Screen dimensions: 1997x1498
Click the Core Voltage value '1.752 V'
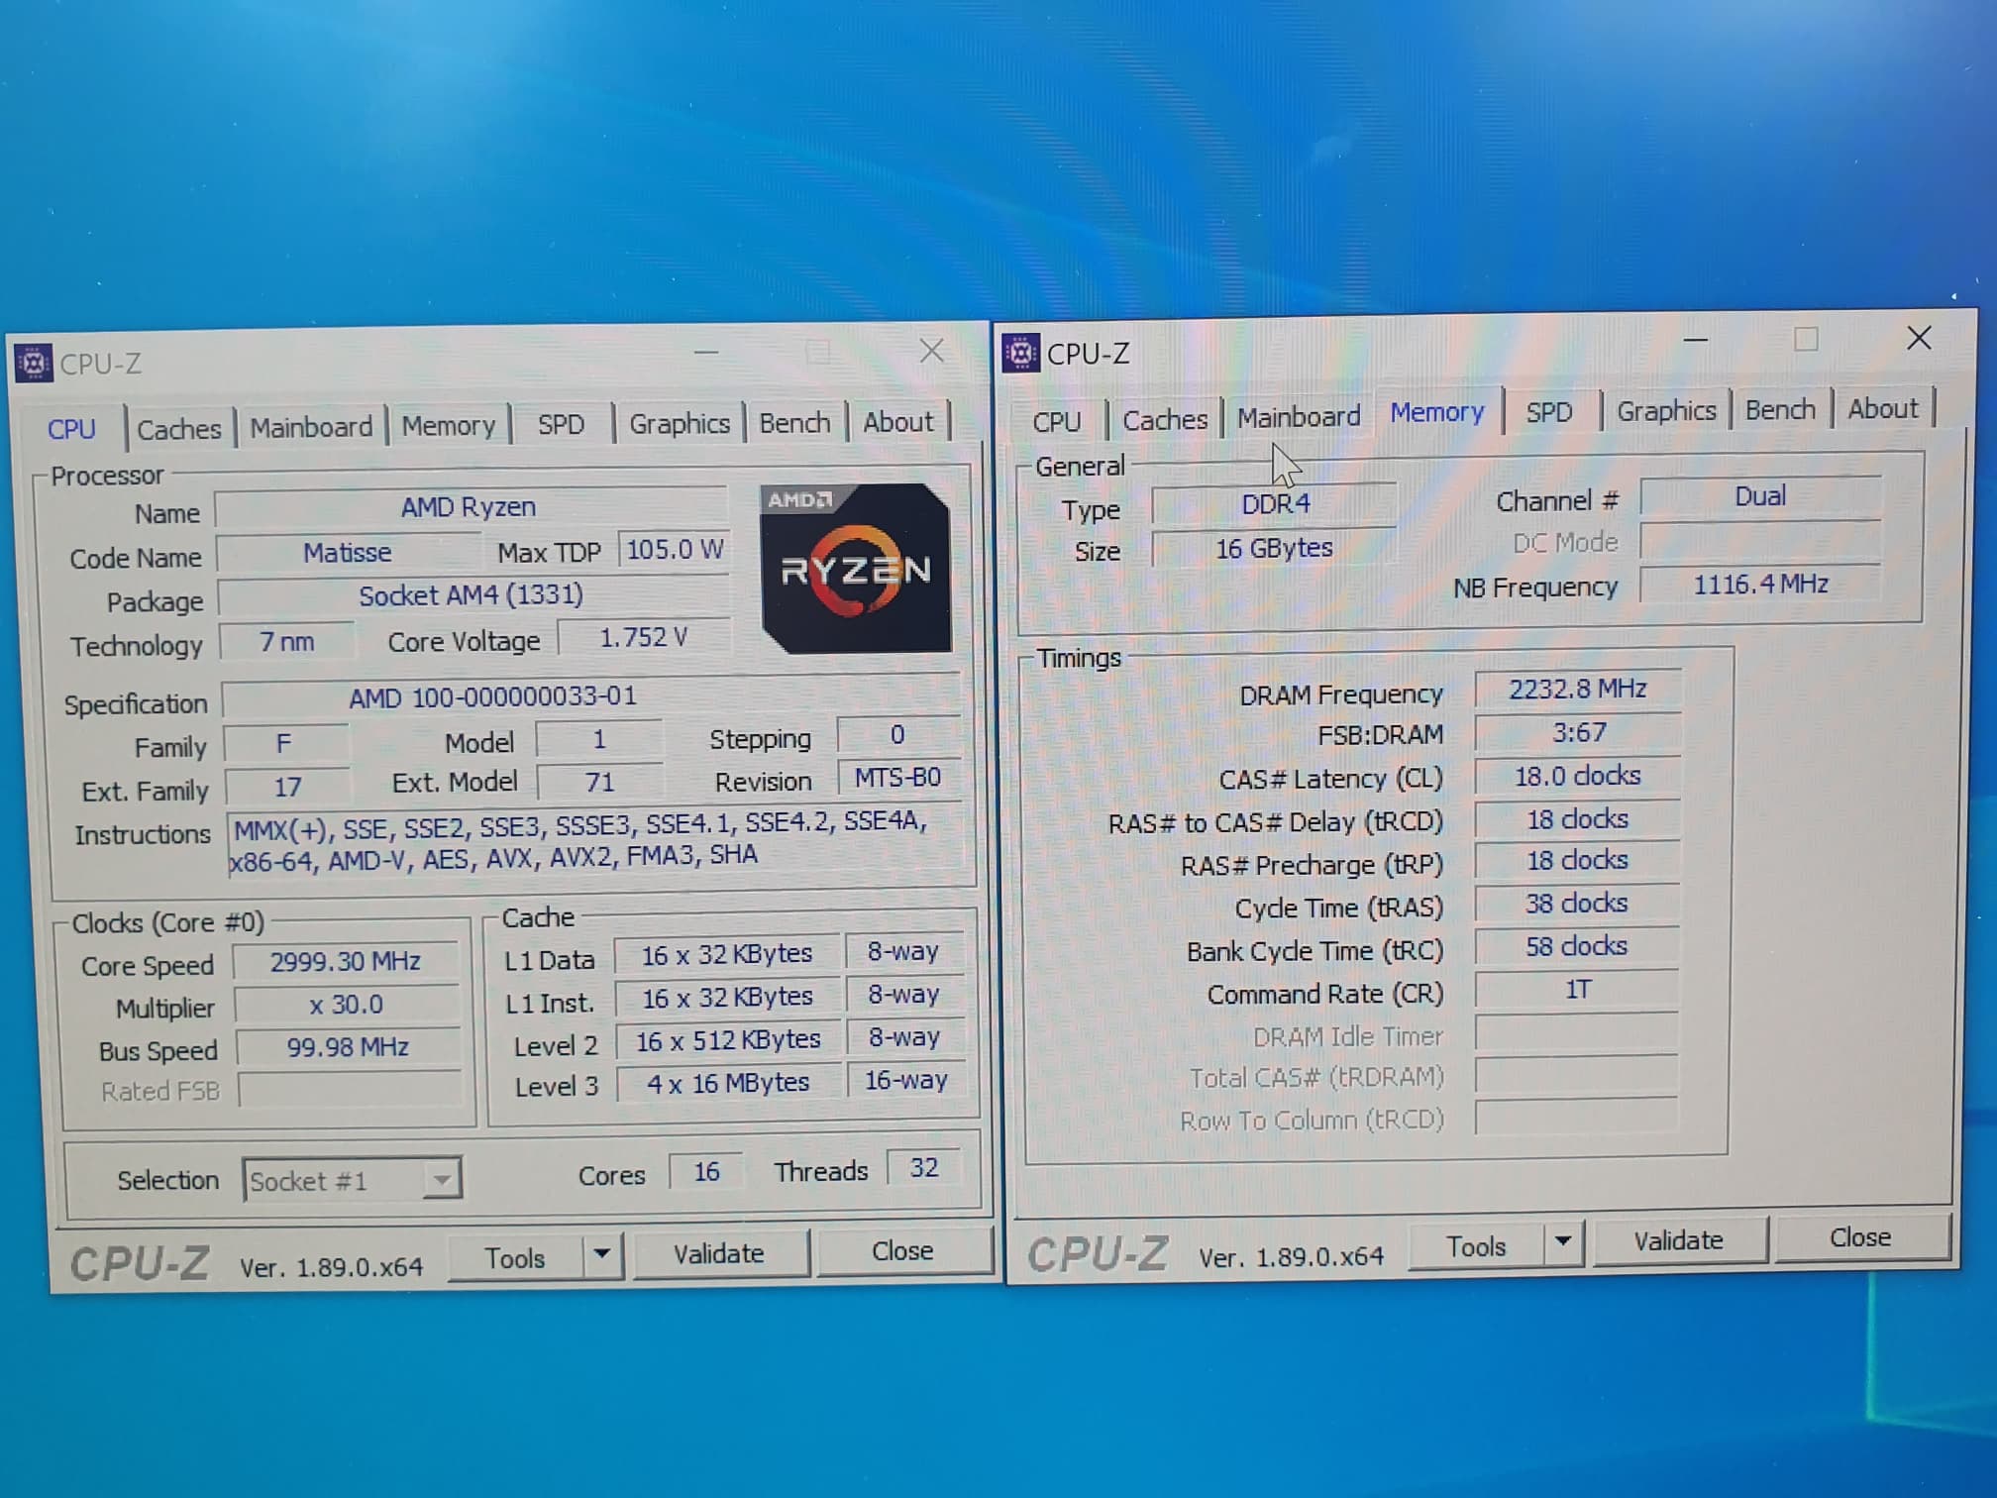[x=644, y=637]
